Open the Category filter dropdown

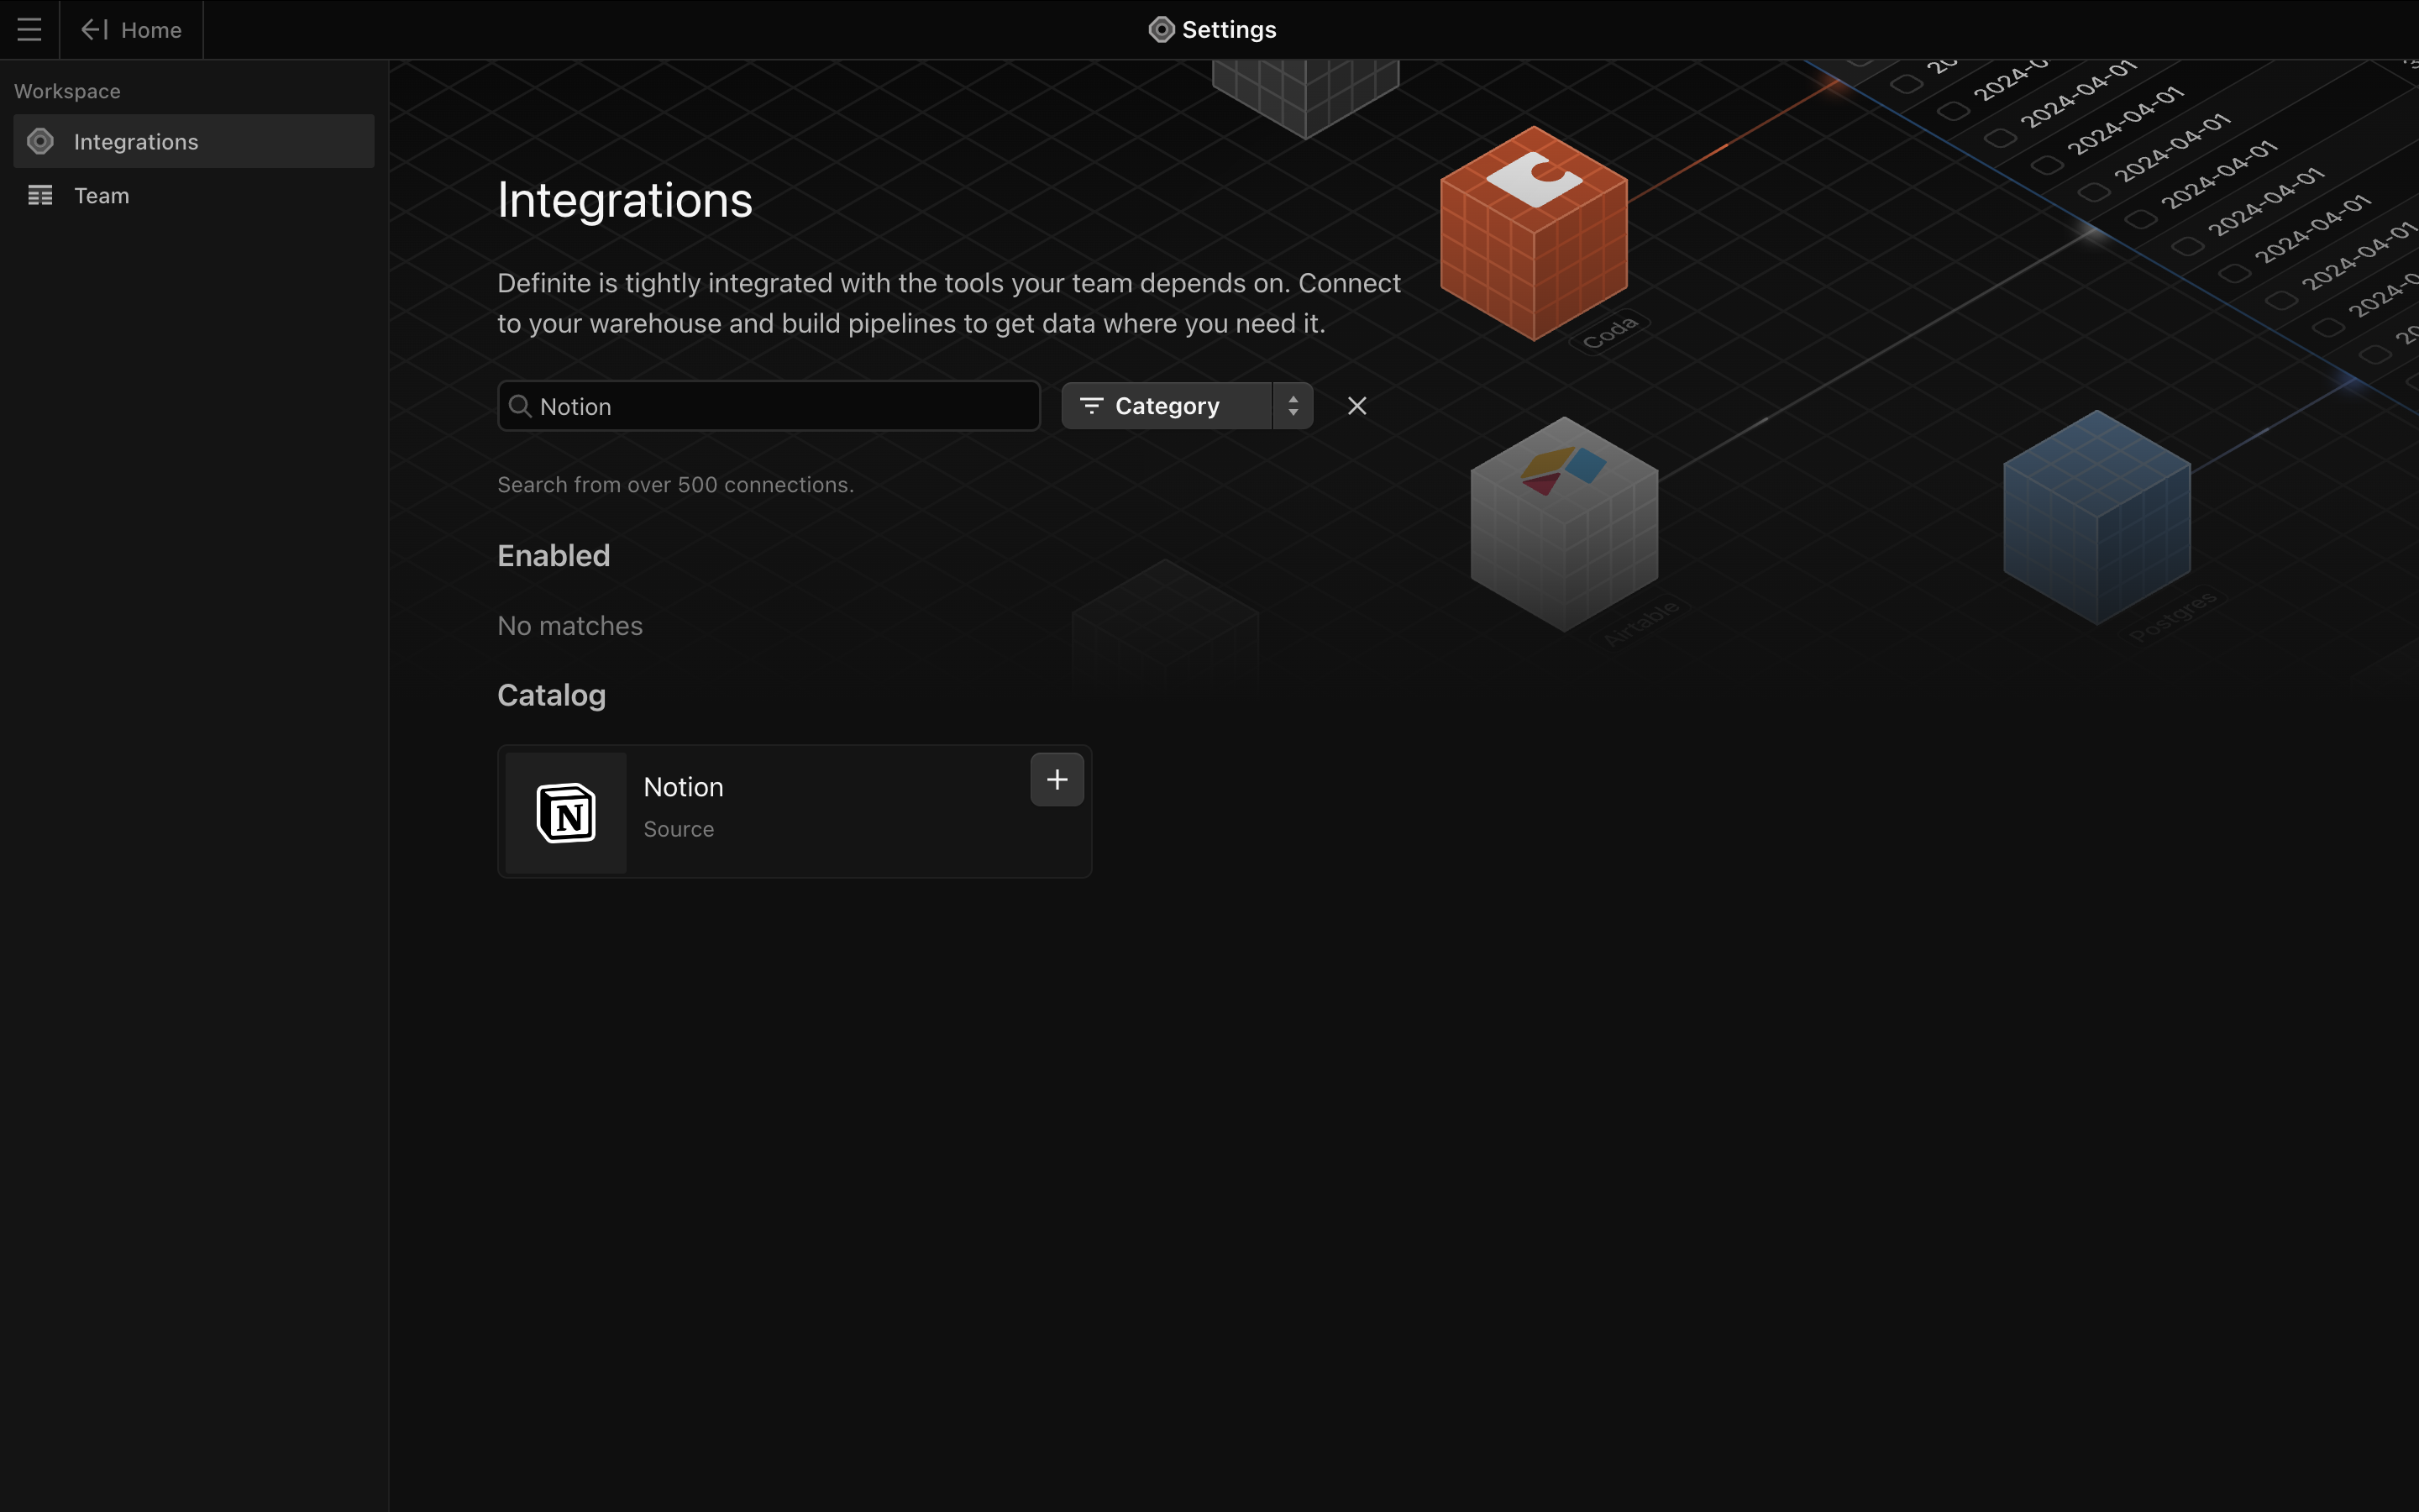point(1167,406)
